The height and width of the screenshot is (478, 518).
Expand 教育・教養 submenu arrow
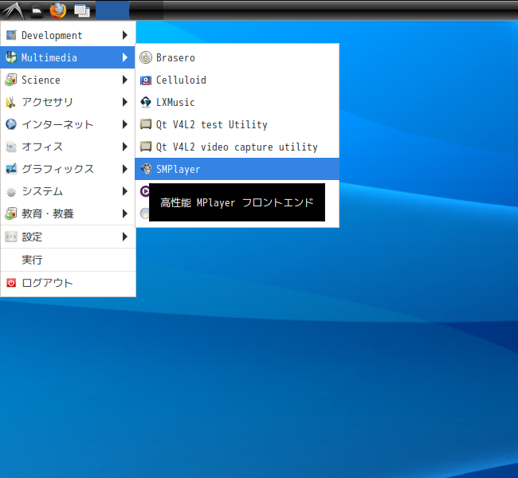point(125,214)
